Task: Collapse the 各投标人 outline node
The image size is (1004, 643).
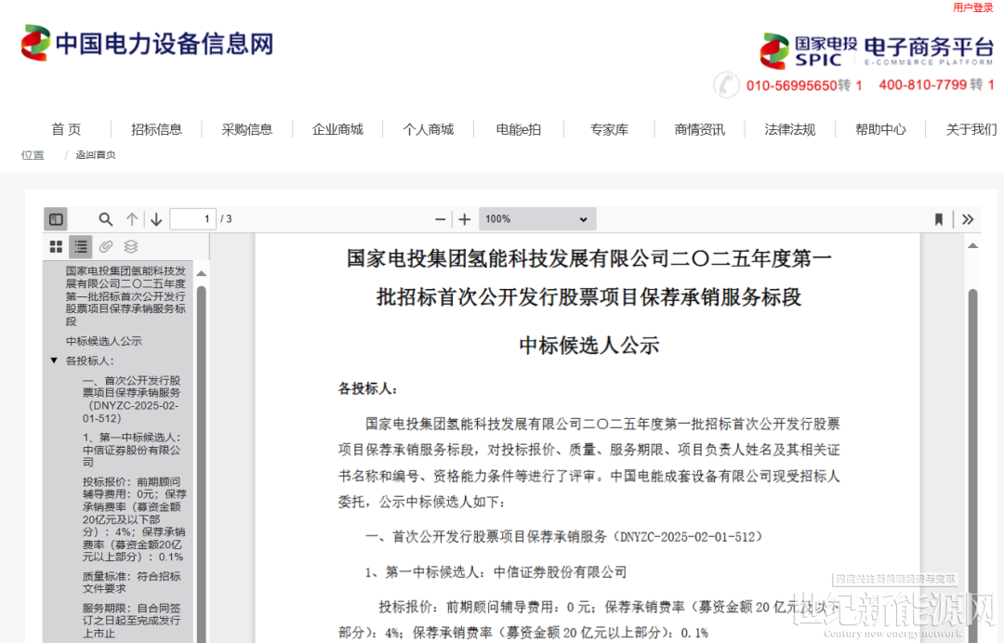Action: pos(54,361)
